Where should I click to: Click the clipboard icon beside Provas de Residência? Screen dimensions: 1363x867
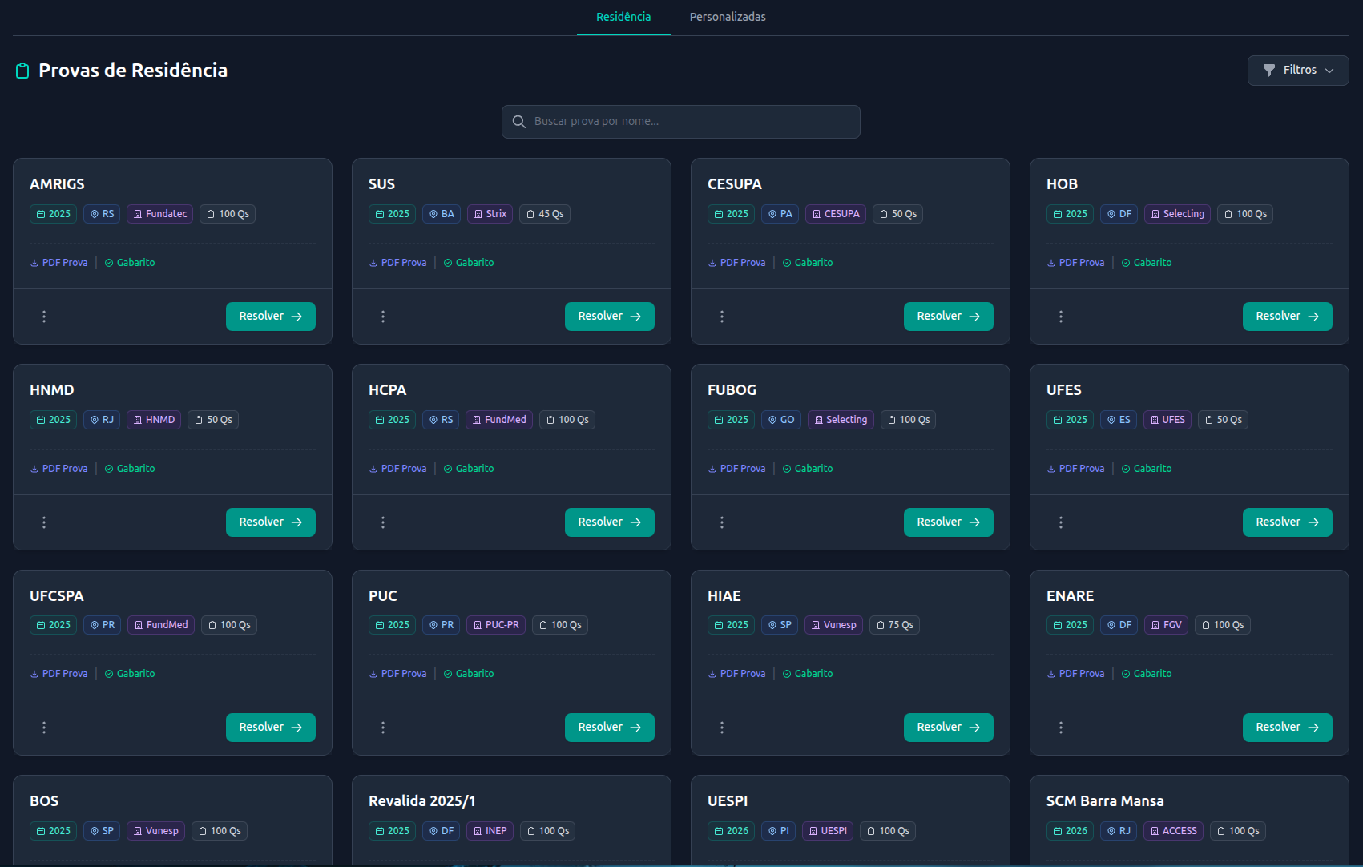(x=22, y=71)
